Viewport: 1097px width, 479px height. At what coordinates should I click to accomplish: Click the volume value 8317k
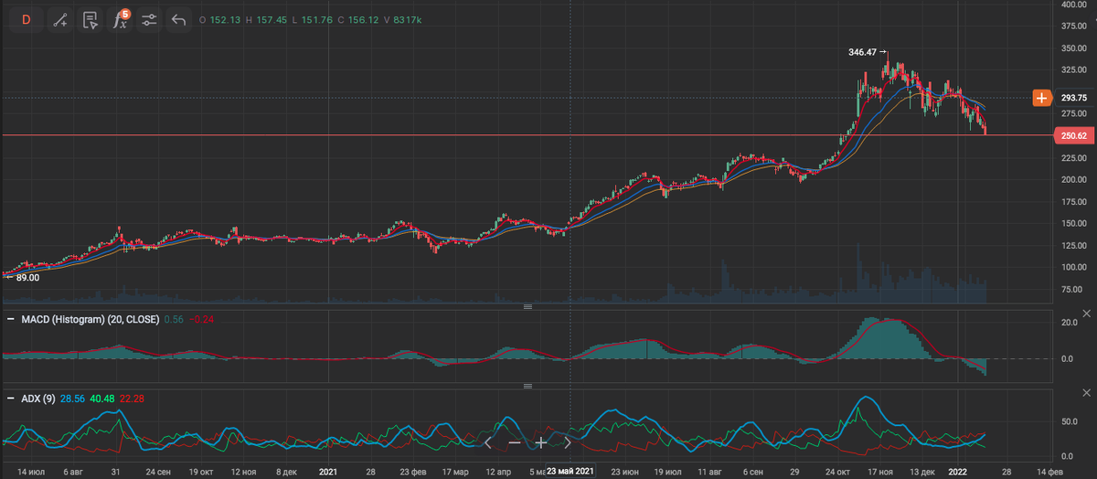pyautogui.click(x=410, y=19)
